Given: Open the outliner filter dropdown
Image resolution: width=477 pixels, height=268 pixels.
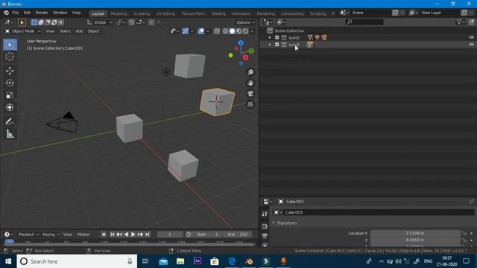Looking at the screenshot, I should (461, 22).
